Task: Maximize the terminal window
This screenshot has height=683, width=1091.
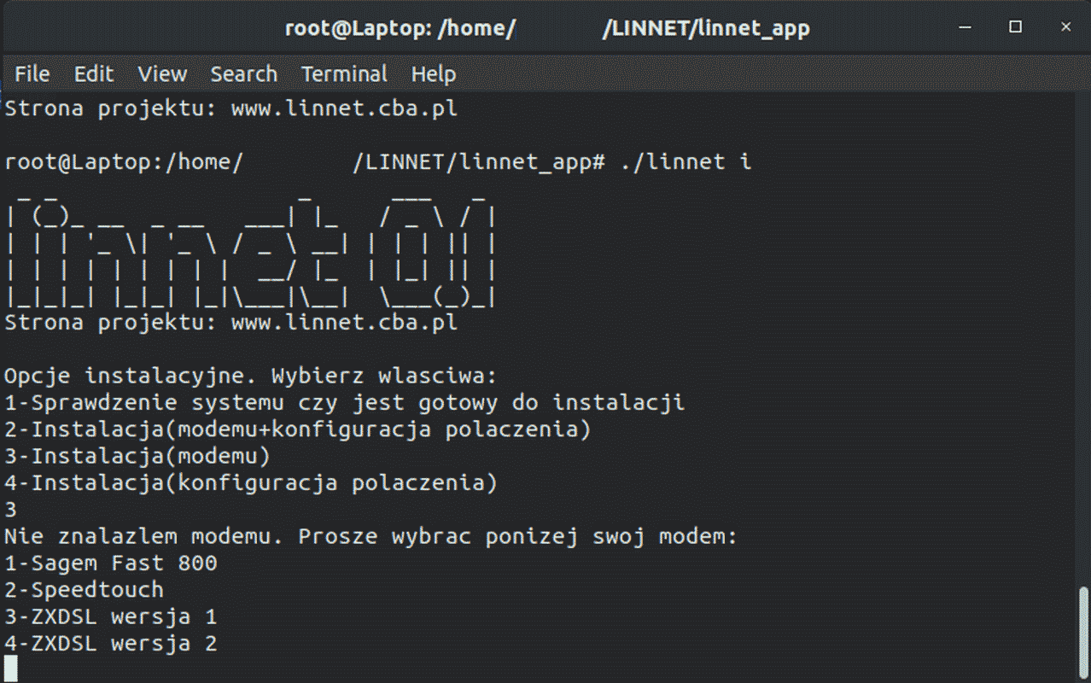Action: (x=1015, y=28)
